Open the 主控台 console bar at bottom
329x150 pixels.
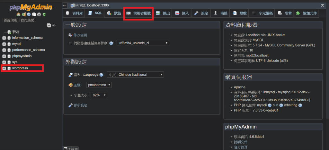(71, 148)
